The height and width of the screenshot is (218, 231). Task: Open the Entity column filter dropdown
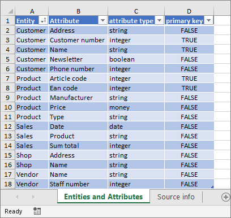tap(43, 20)
